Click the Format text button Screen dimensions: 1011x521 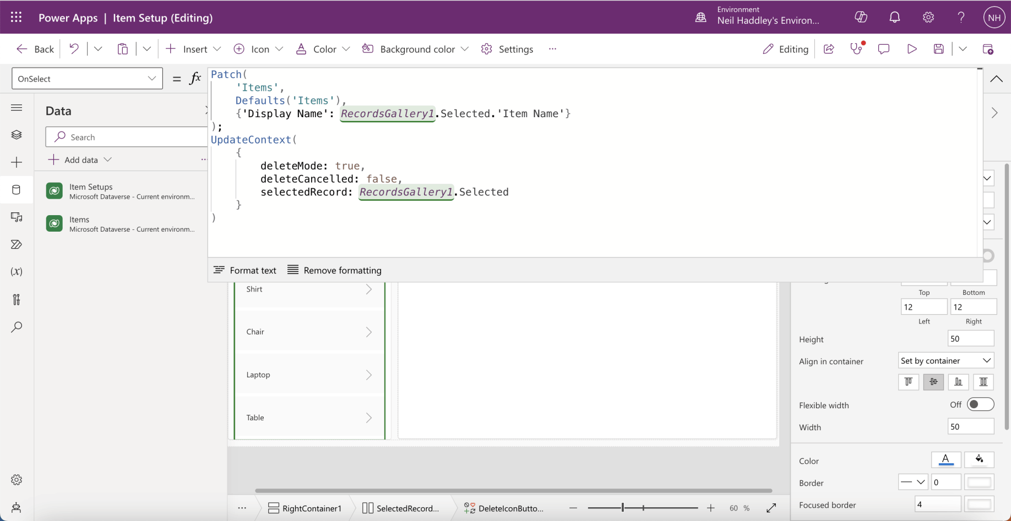coord(245,270)
